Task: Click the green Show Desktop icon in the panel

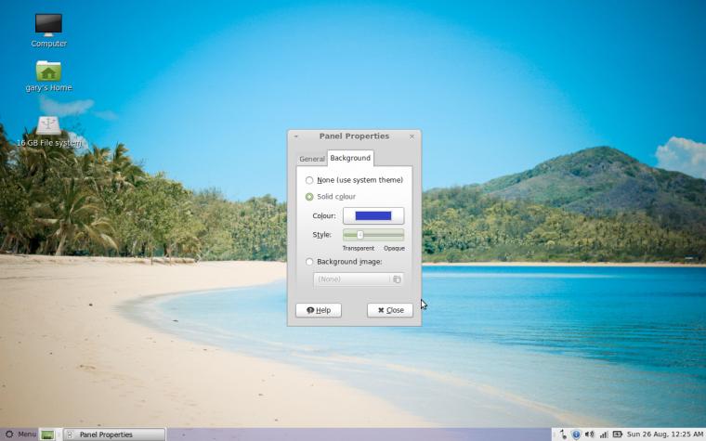Action: [x=47, y=435]
